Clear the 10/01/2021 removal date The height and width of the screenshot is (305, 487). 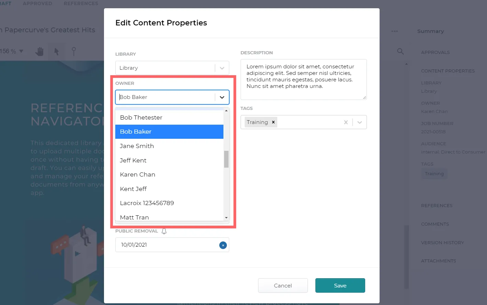[223, 245]
